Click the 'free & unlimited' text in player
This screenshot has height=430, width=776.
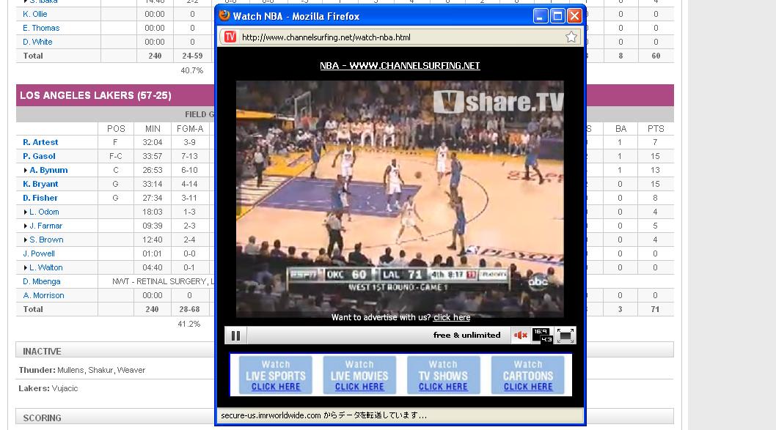coord(466,335)
